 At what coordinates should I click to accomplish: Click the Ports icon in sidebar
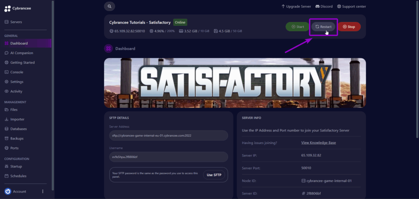tap(7, 148)
